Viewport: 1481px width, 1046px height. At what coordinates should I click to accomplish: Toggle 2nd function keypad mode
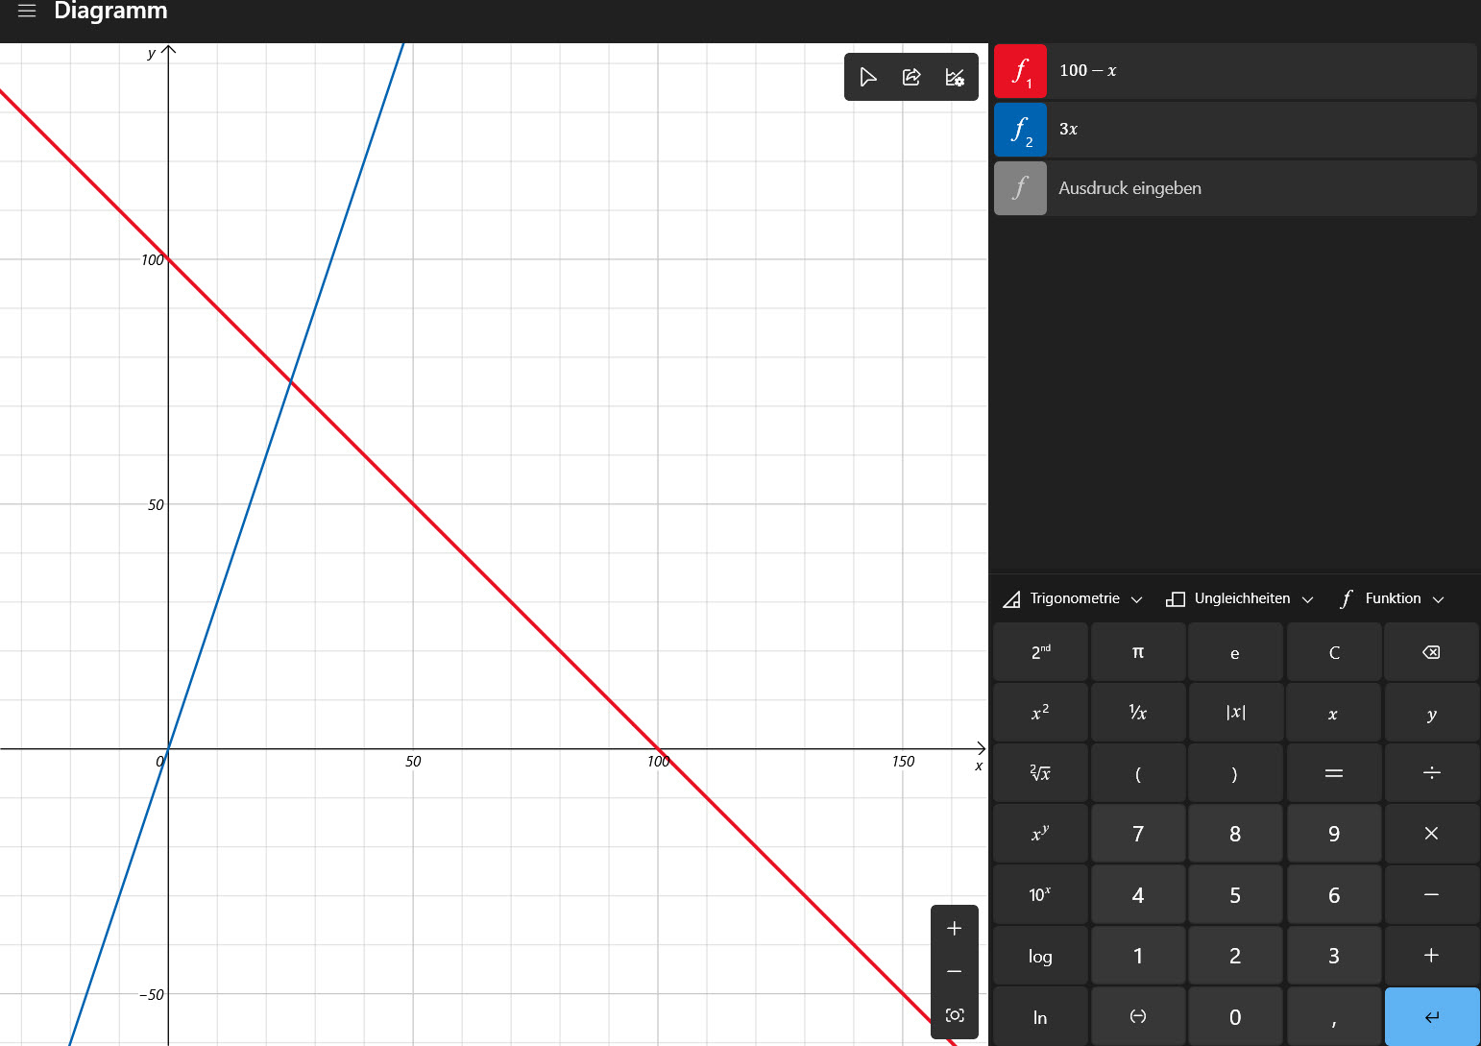(1040, 652)
